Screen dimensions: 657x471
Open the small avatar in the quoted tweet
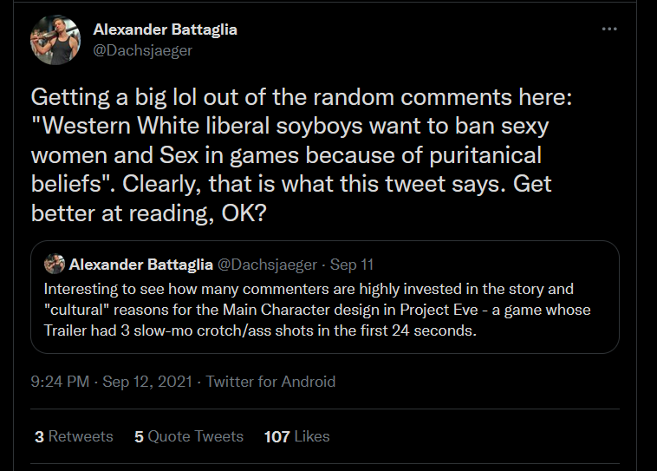click(x=55, y=265)
